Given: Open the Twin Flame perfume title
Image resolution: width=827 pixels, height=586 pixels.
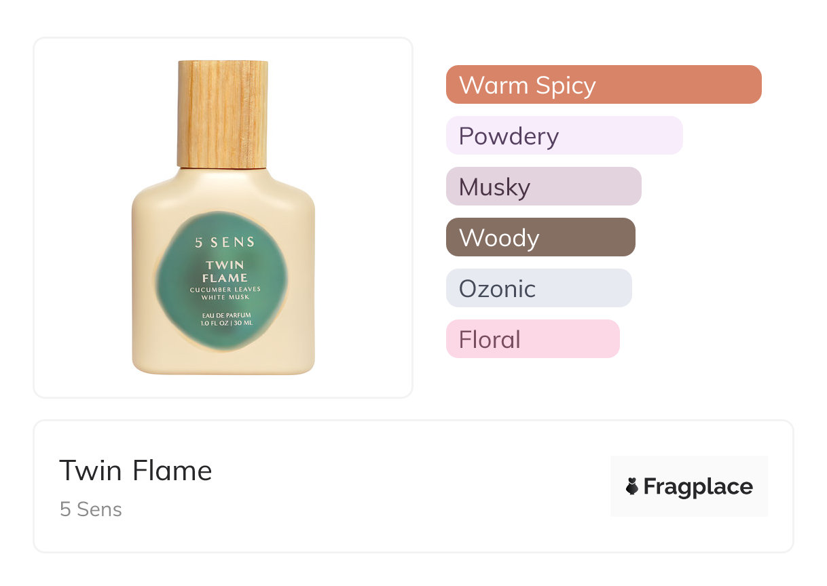Looking at the screenshot, I should (136, 470).
